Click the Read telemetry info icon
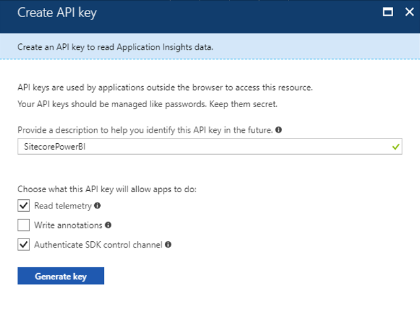420x313 pixels. tap(97, 205)
